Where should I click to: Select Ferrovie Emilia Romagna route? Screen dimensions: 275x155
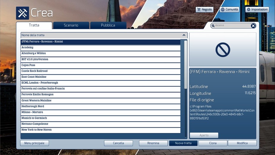pyautogui.click(x=100, y=94)
